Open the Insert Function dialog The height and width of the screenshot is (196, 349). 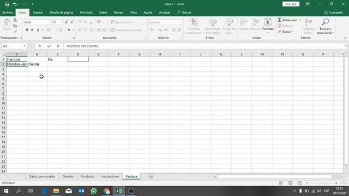58,46
